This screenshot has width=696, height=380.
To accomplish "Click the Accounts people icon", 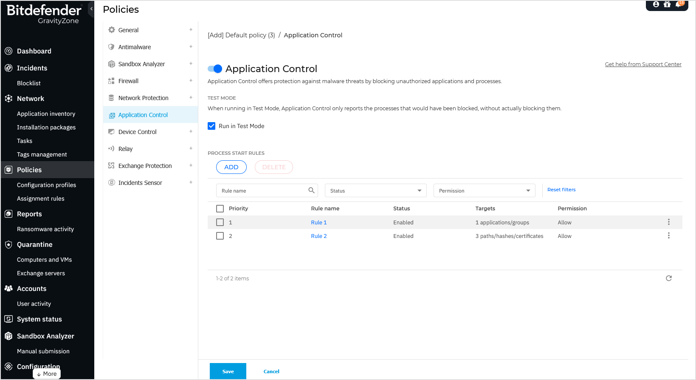I will 8,288.
